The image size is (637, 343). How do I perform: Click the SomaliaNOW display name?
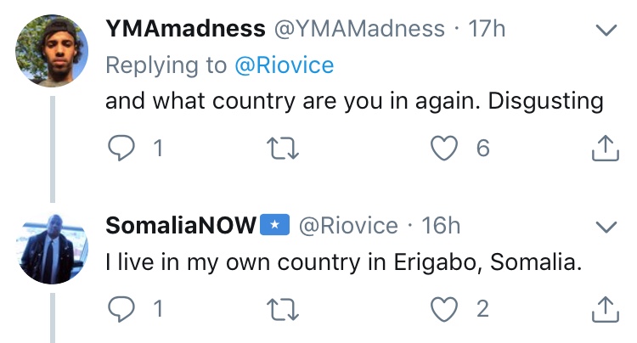180,225
